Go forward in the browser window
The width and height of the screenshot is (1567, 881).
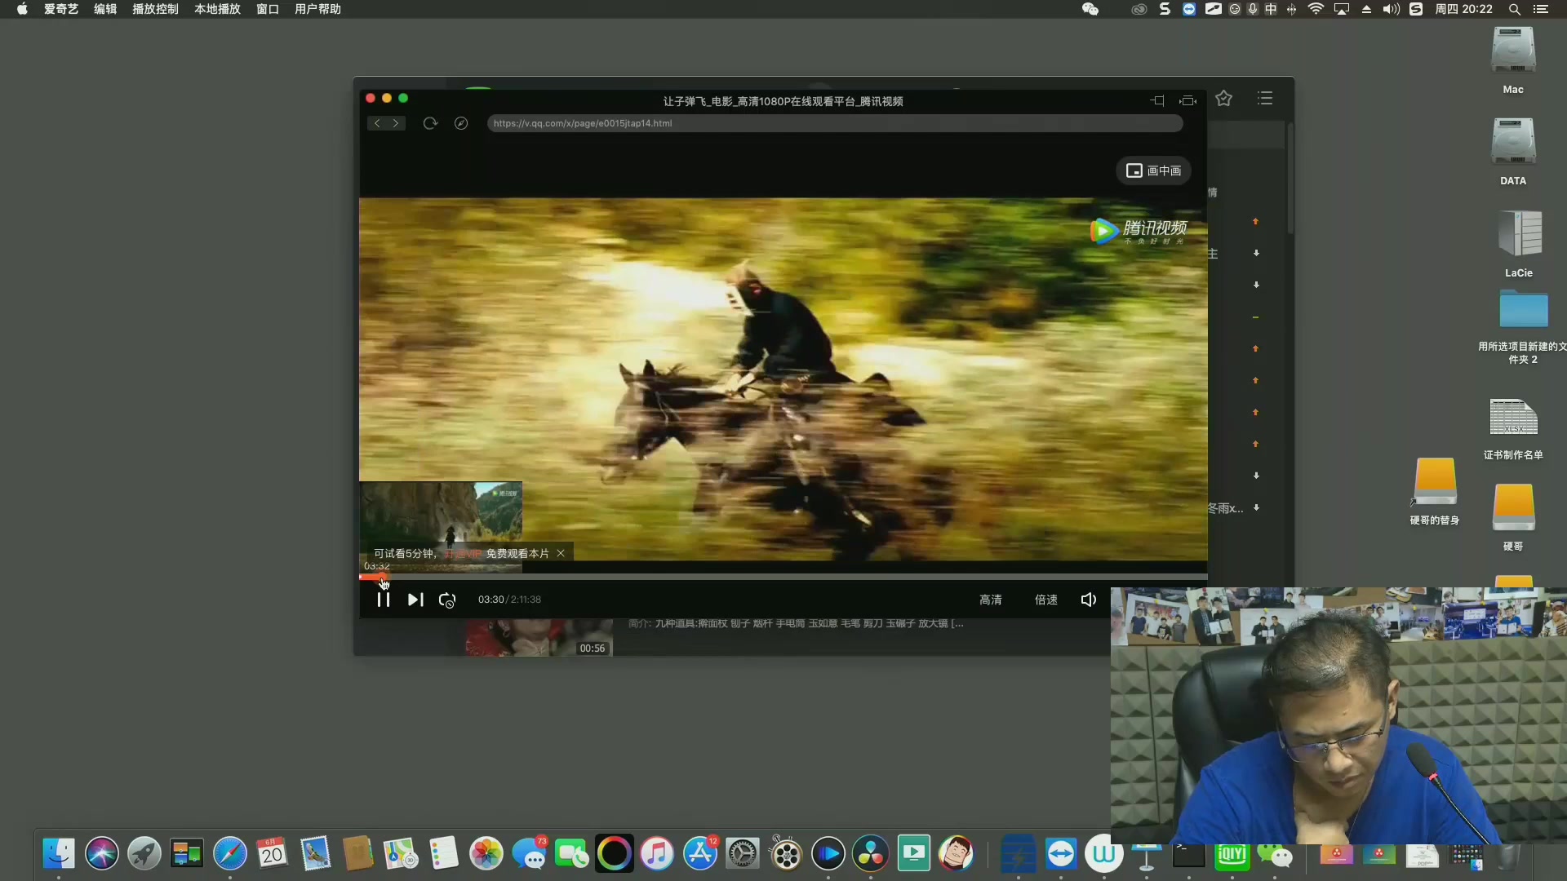pos(397,123)
